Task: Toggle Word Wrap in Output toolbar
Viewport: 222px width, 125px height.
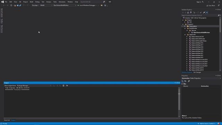Action: (x=67, y=86)
